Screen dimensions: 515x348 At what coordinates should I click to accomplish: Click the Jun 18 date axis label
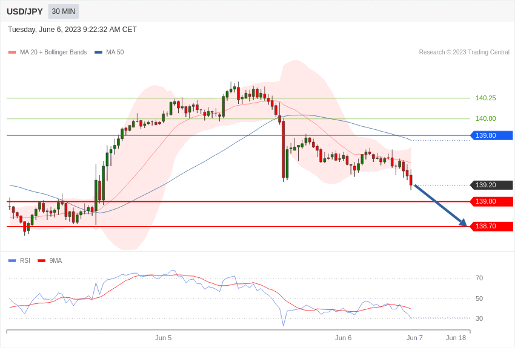click(456, 338)
